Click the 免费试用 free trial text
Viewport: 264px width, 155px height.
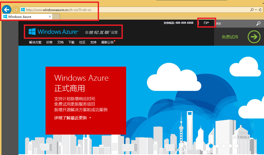pyautogui.click(x=230, y=37)
